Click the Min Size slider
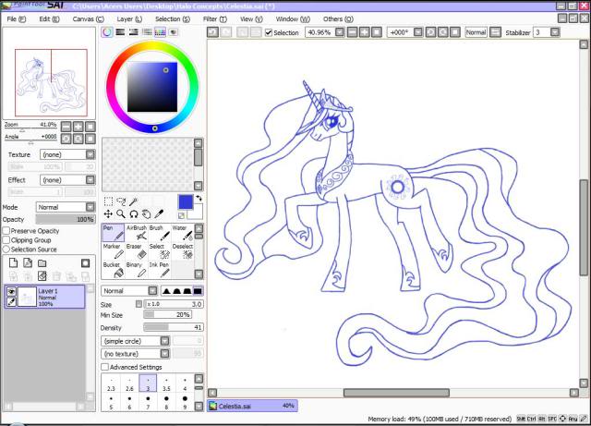Image resolution: width=591 pixels, height=426 pixels. pos(168,314)
